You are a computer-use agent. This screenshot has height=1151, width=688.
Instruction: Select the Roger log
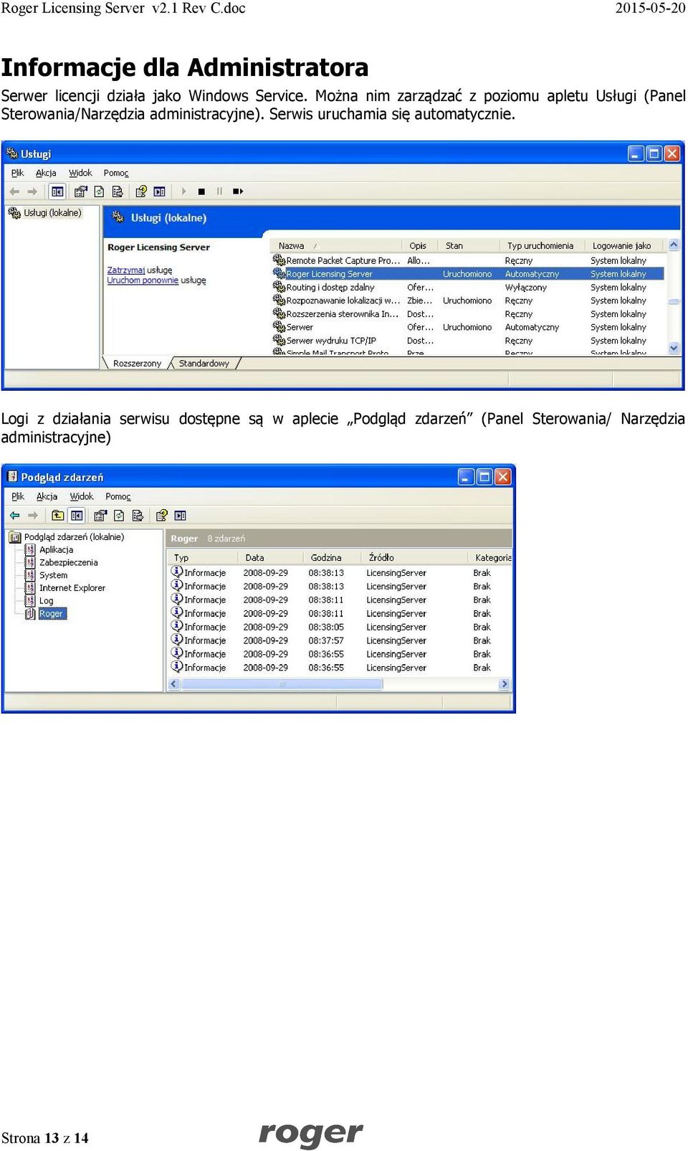pos(51,614)
